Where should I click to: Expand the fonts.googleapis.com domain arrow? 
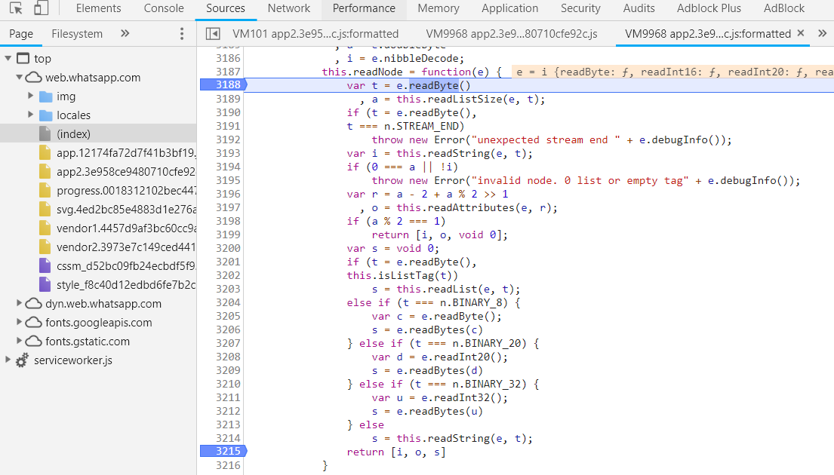tap(19, 322)
